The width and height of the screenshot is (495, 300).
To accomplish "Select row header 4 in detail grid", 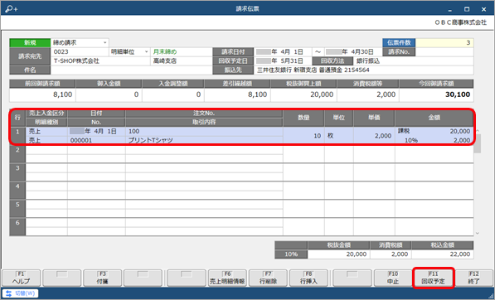I will click(17, 191).
